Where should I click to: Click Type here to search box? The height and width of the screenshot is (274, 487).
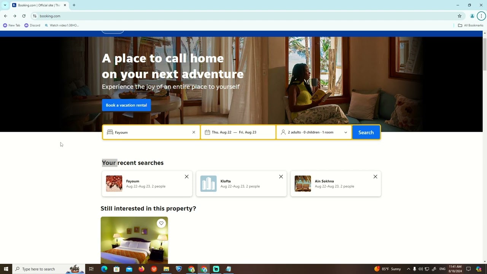[48, 269]
